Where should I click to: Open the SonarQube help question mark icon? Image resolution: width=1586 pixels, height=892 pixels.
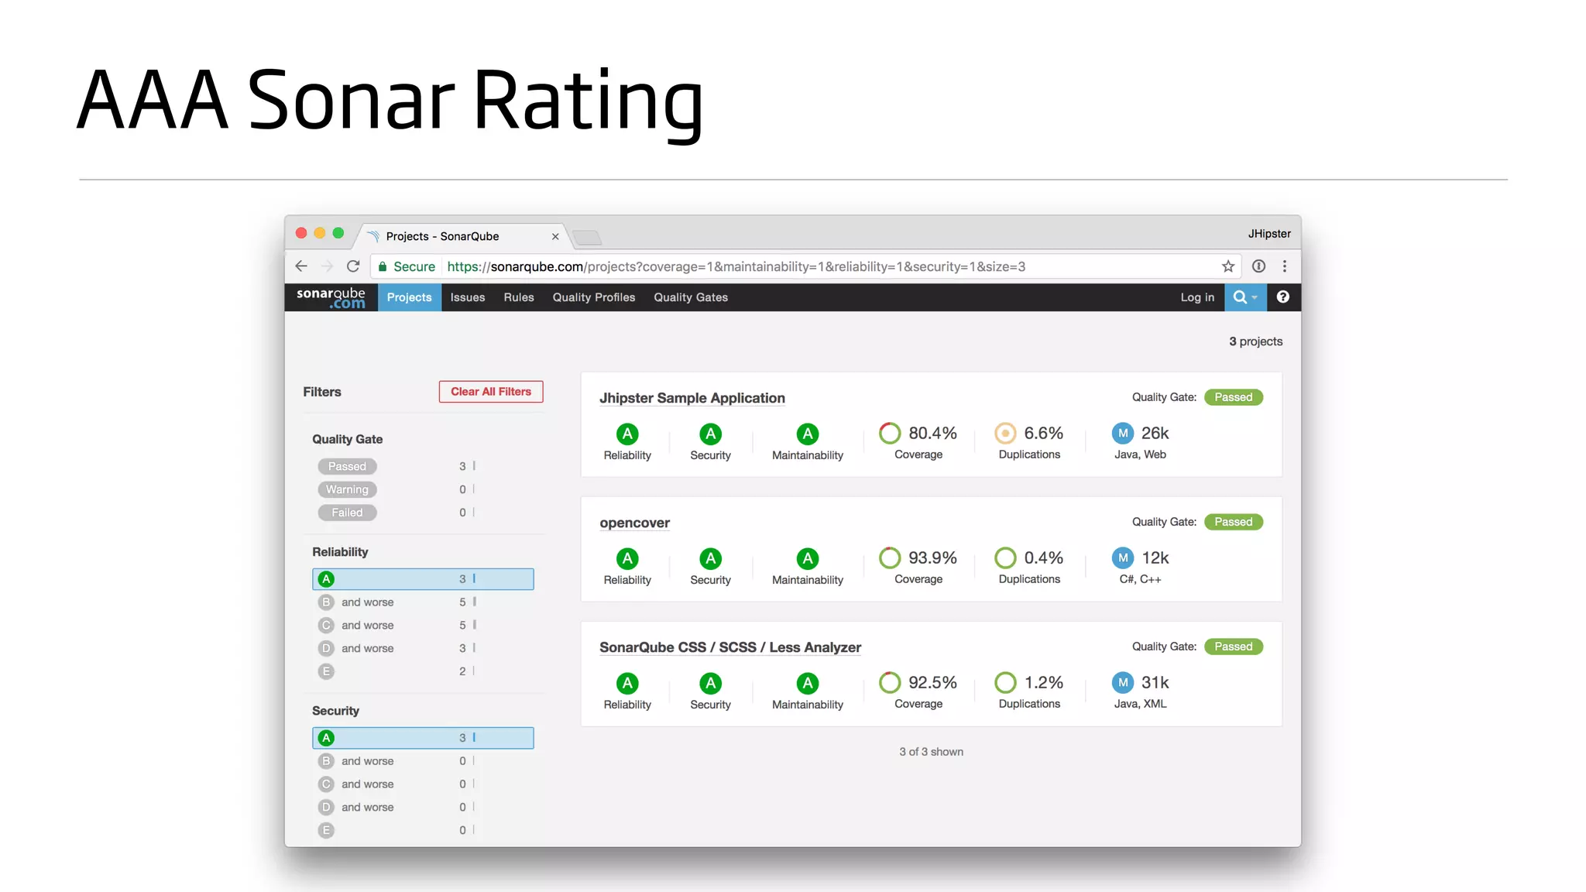[x=1283, y=297]
